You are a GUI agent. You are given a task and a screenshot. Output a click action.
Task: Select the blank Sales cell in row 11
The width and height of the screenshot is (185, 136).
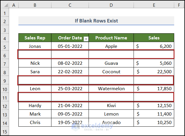pyautogui.click(x=154, y=97)
